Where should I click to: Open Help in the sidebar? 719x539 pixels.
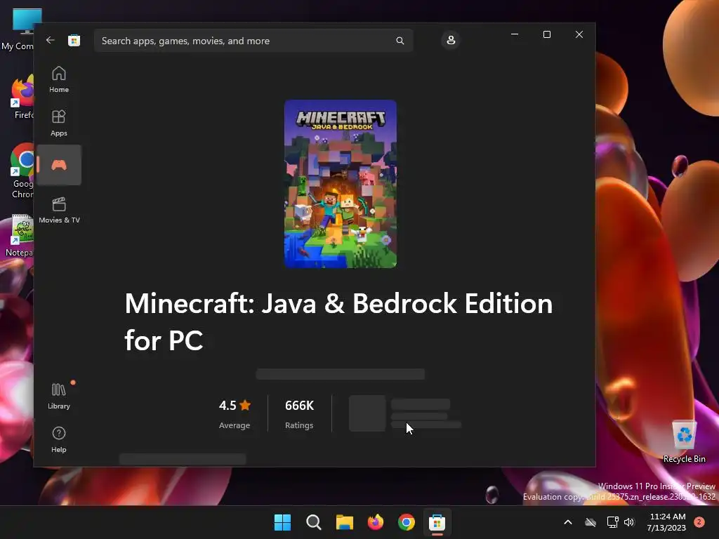pos(59,439)
